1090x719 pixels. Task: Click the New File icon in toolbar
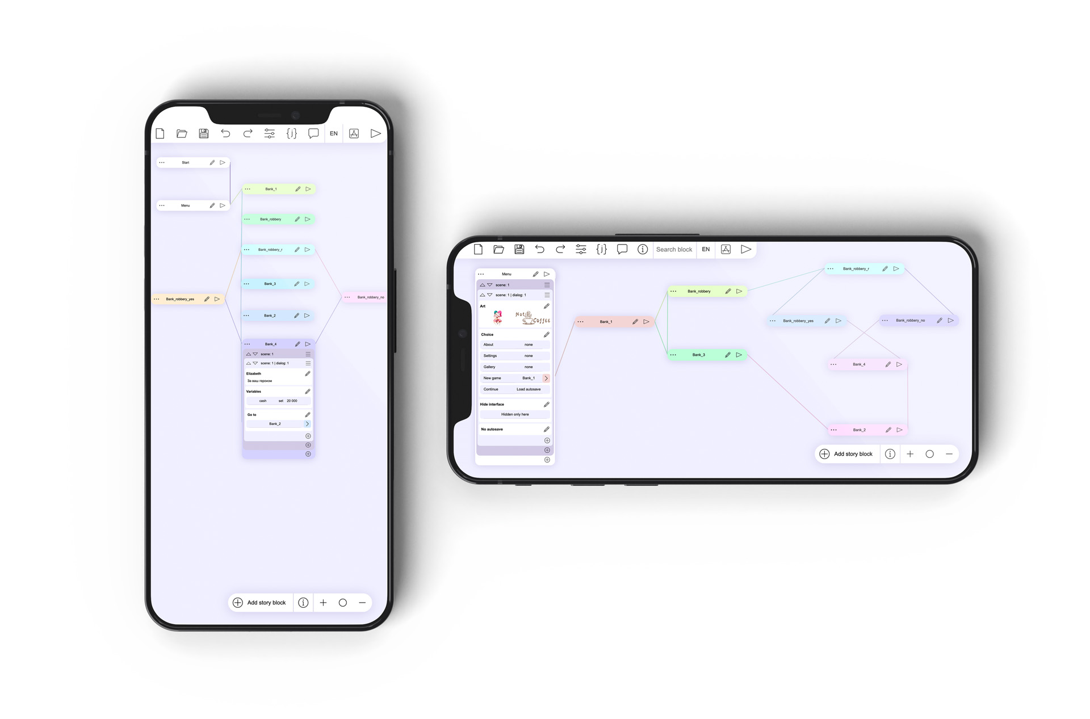[x=162, y=134]
